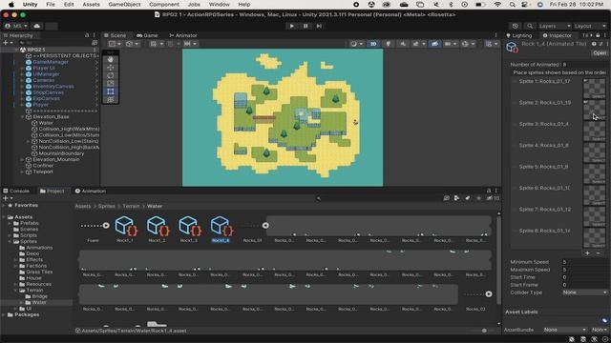Click the Start Time field
The width and height of the screenshot is (611, 343).
584,277
